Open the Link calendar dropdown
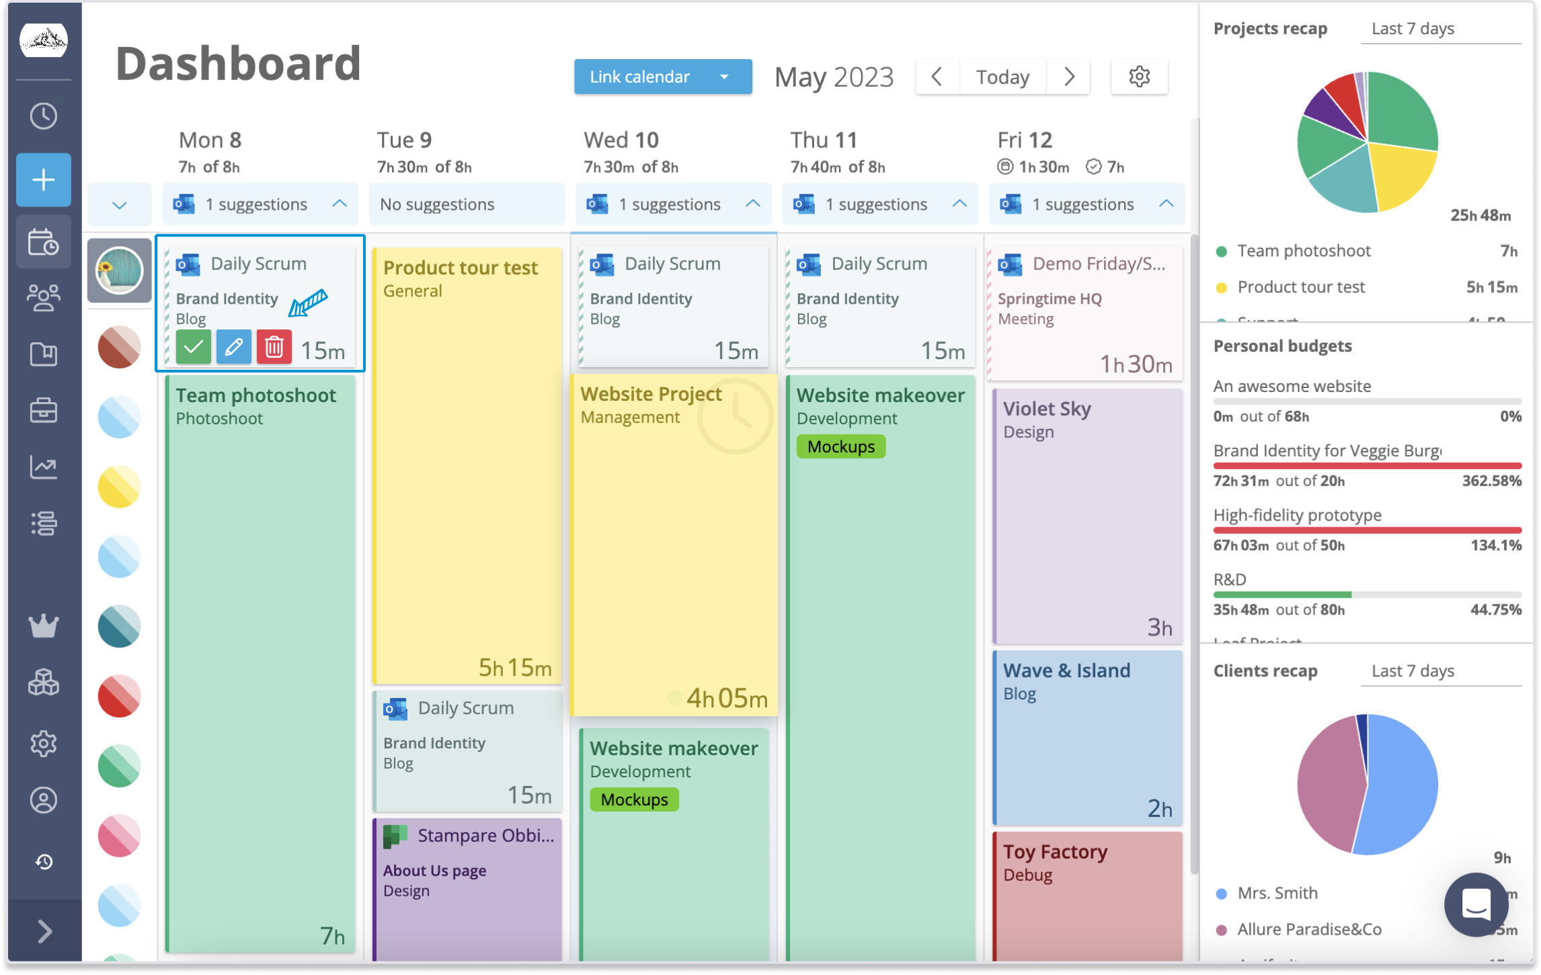This screenshot has width=1541, height=975. (724, 77)
